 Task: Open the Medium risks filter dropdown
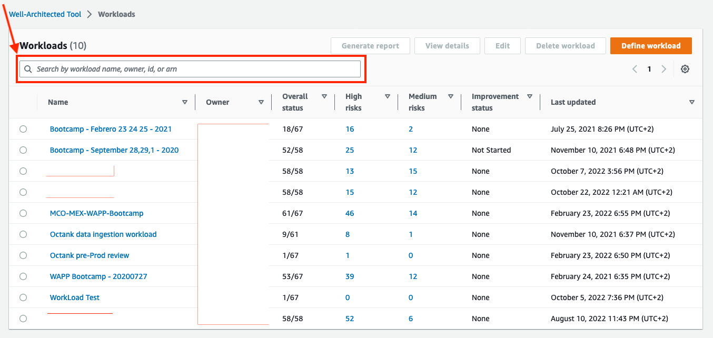point(451,96)
